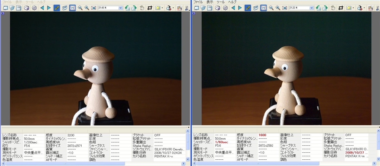This screenshot has height=166, width=380.
Task: Select the crop tool in the K-m window
Action: pyautogui.click(x=341, y=8)
